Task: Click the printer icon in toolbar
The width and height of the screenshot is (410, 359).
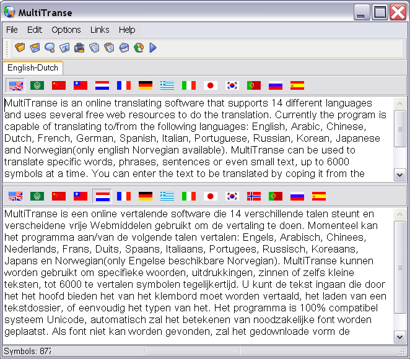Action: [79, 48]
